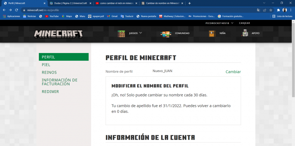Reload the Minecraft profile page
The image size is (295, 146).
(17, 10)
